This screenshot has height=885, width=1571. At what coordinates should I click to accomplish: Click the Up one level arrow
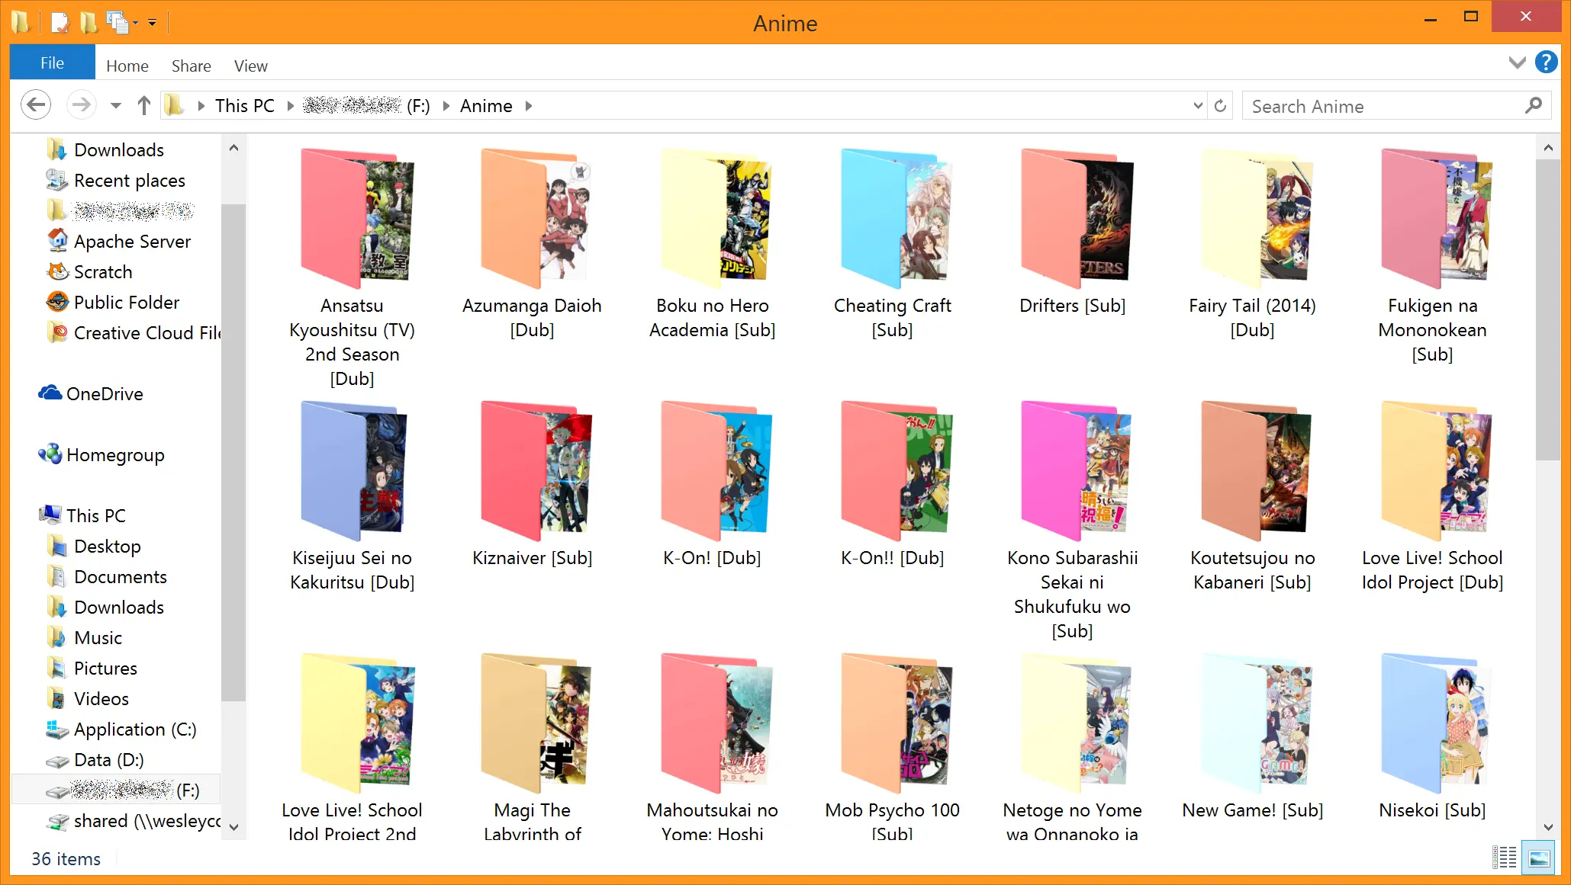pyautogui.click(x=143, y=105)
